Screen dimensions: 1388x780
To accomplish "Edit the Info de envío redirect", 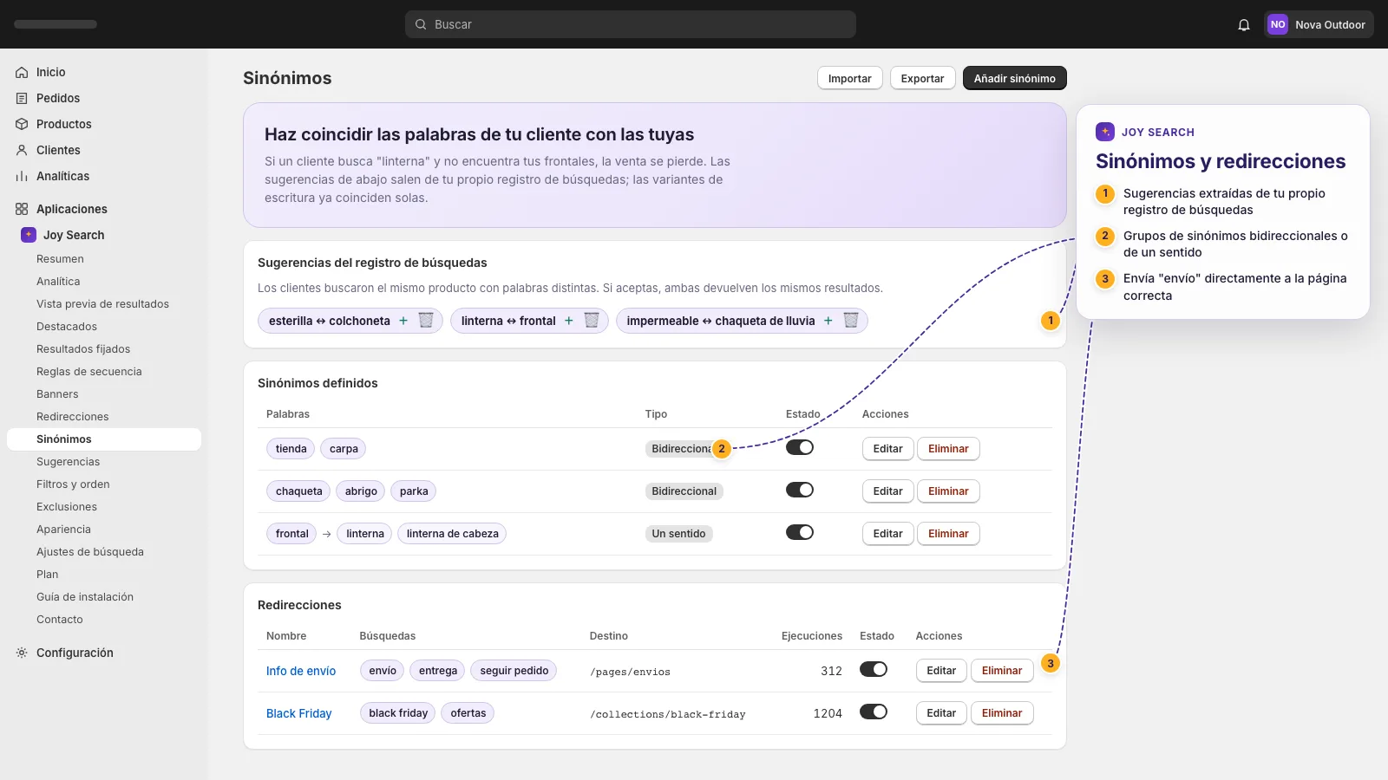I will (941, 671).
